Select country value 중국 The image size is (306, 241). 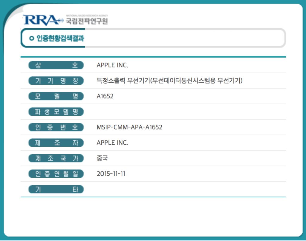[x=102, y=158]
